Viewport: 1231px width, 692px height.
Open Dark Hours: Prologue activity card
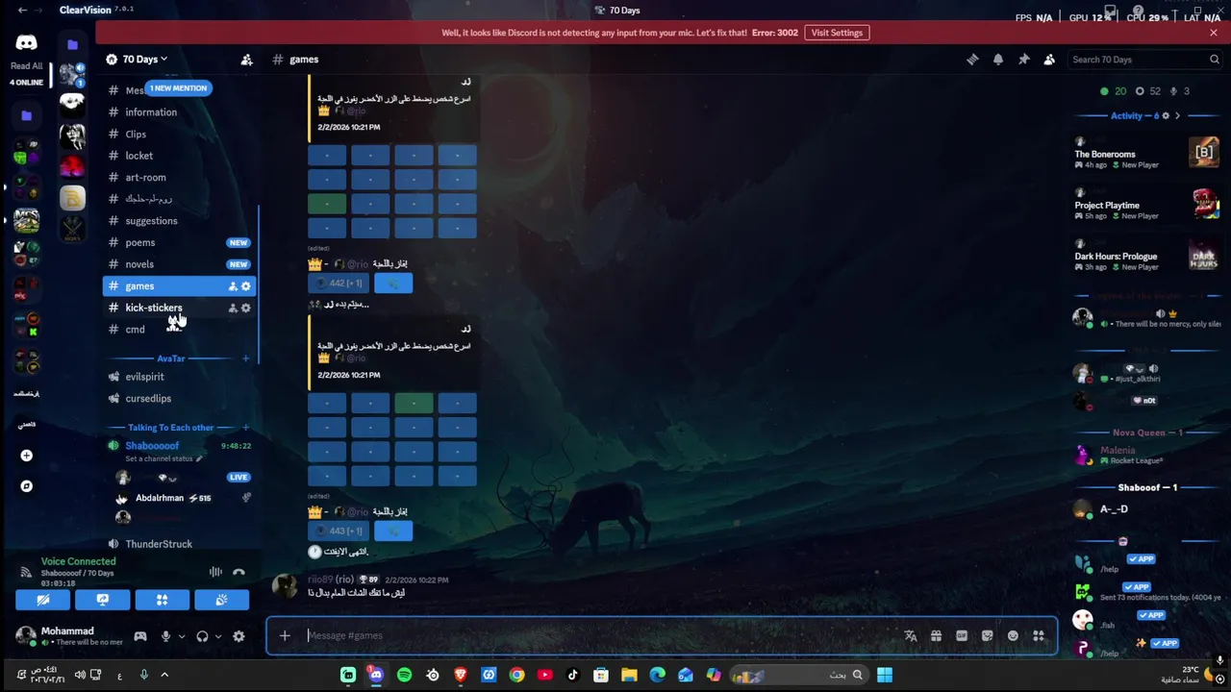[x=1146, y=256]
